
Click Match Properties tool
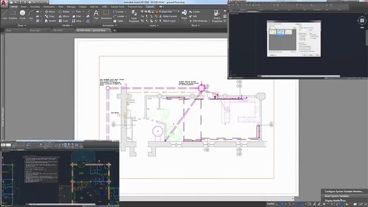point(217,16)
